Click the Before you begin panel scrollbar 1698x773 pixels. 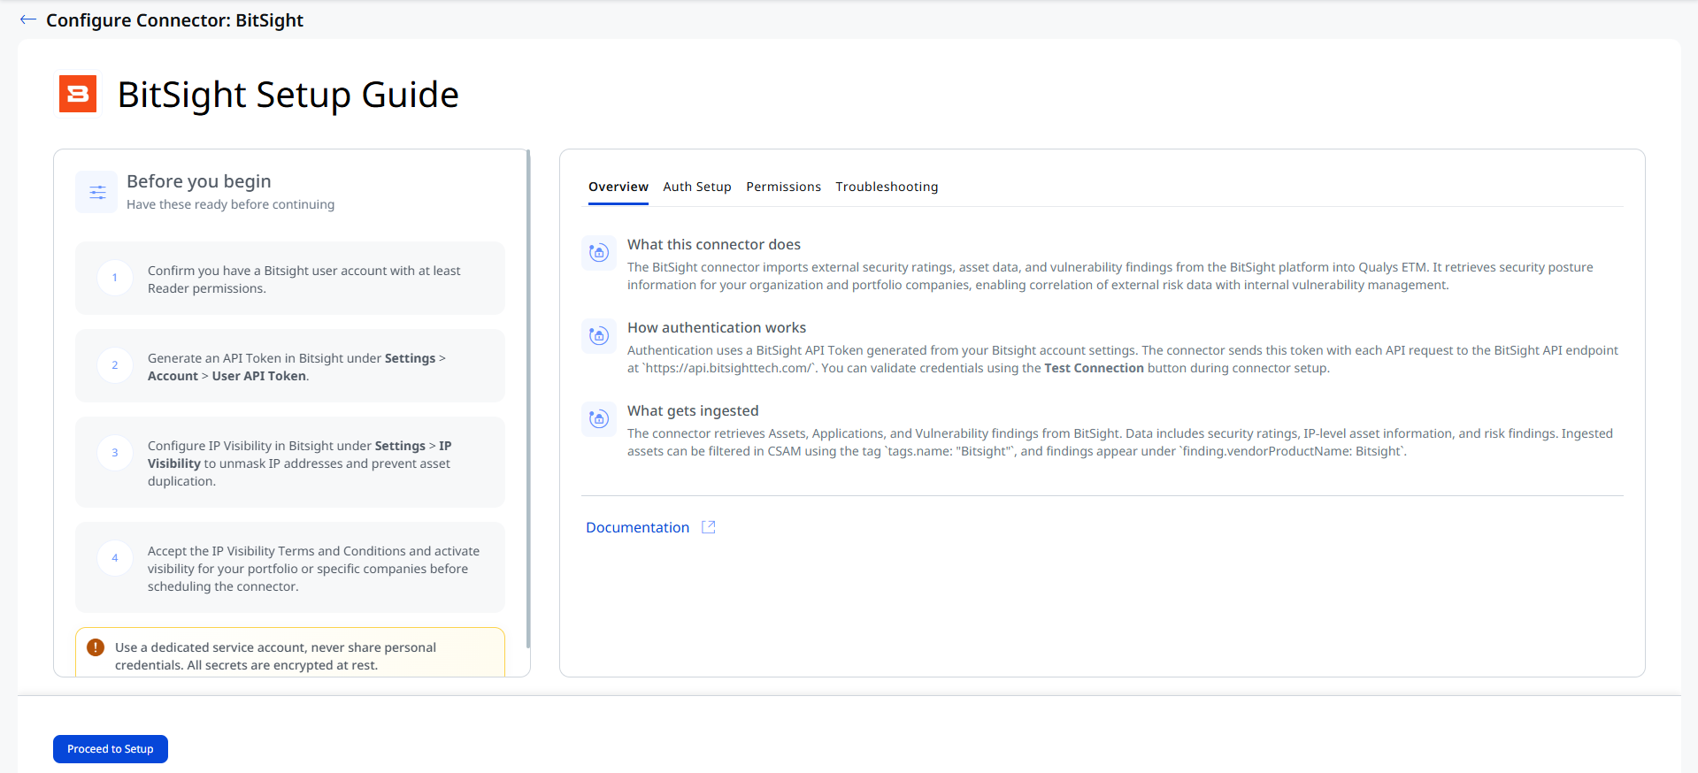point(528,398)
